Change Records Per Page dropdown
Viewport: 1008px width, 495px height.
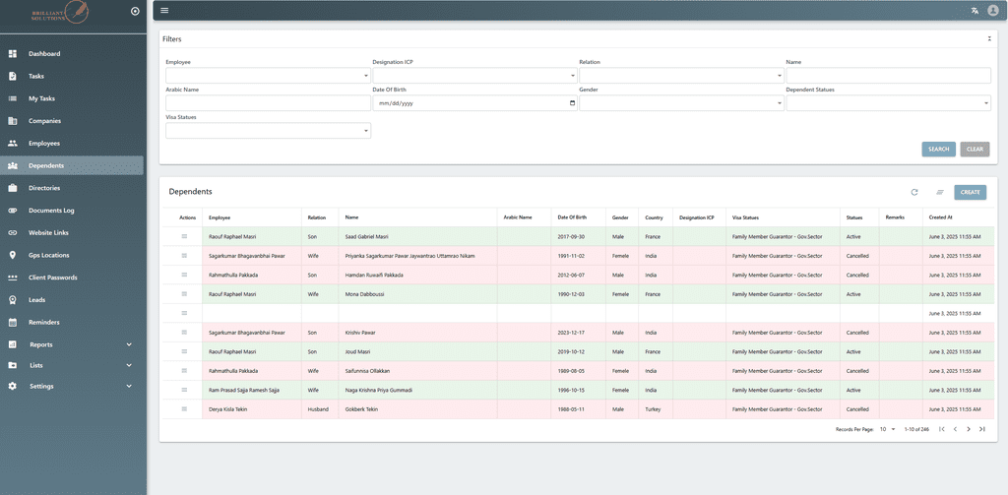click(x=887, y=429)
